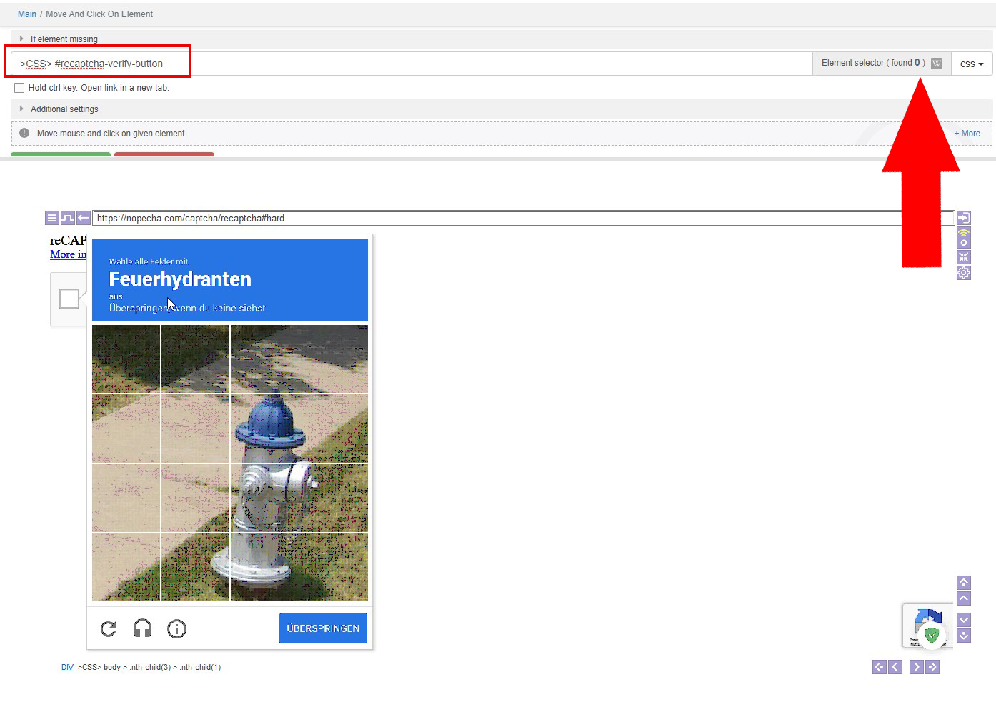Expand the If element missing section
This screenshot has width=996, height=712.
pos(64,39)
